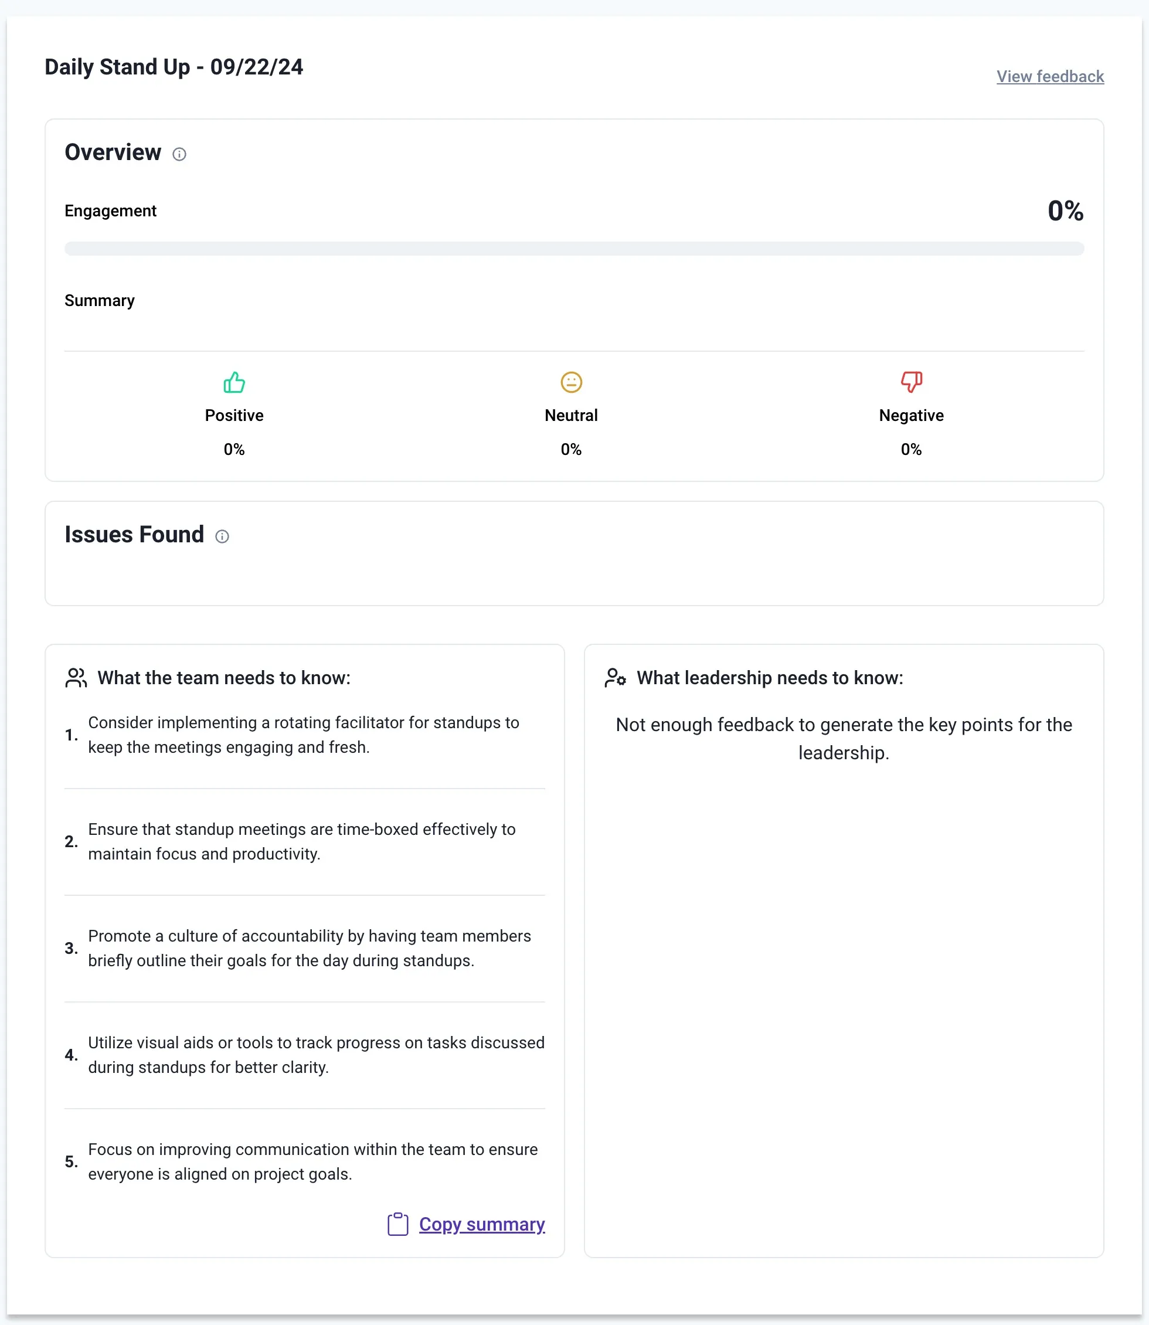Click the Engagement 0% value

tap(1065, 211)
